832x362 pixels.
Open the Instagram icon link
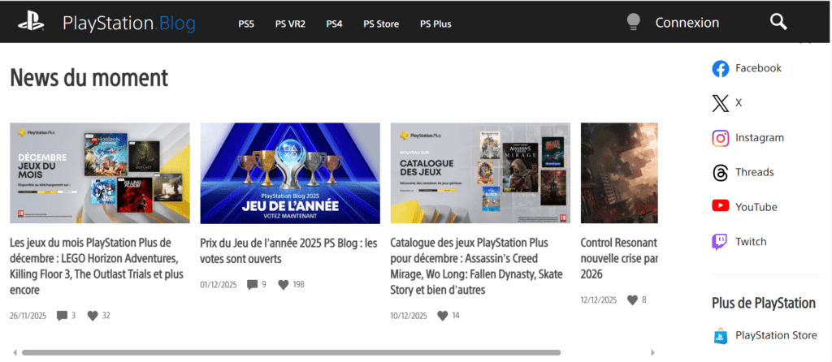(x=720, y=138)
